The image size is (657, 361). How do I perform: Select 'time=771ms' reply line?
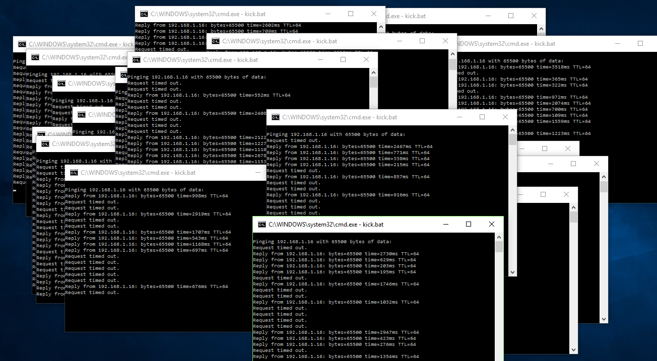(348, 153)
